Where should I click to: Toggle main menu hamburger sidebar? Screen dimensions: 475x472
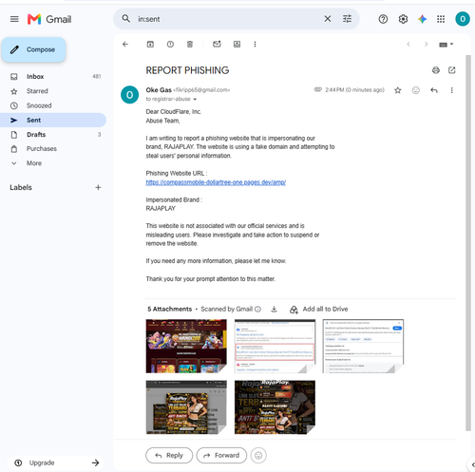click(x=14, y=19)
